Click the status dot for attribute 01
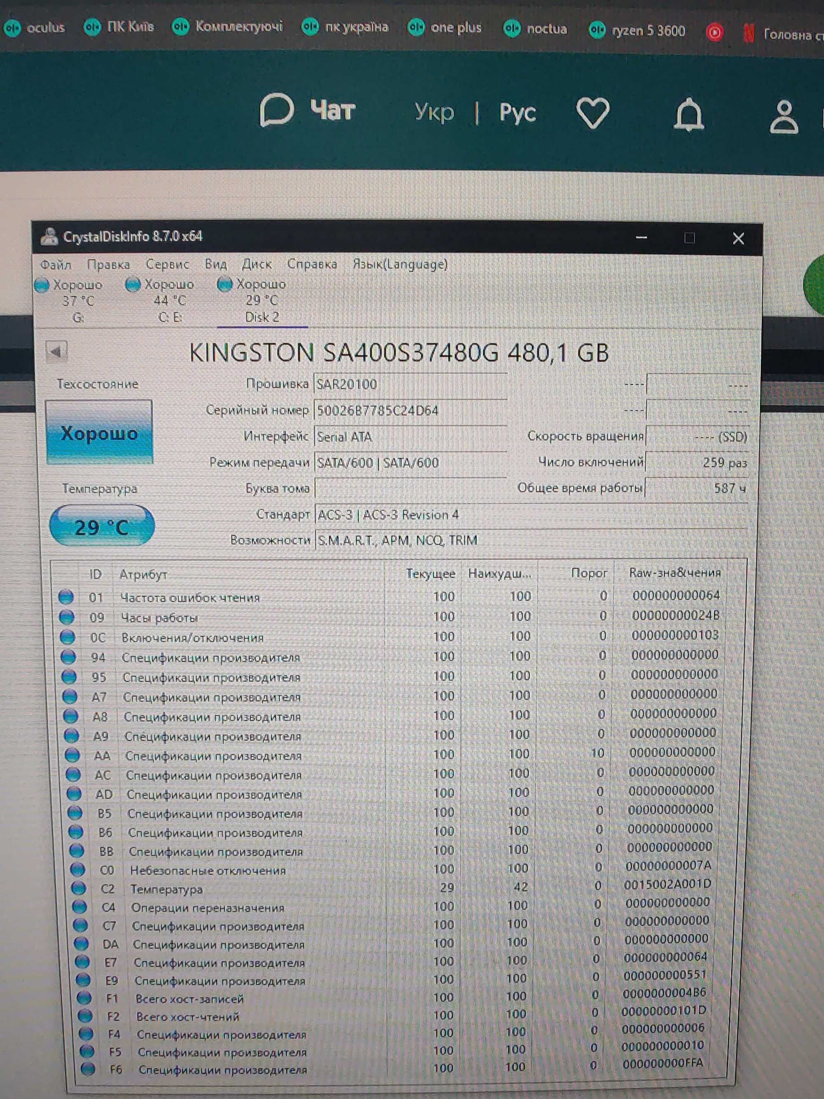 coord(66,597)
